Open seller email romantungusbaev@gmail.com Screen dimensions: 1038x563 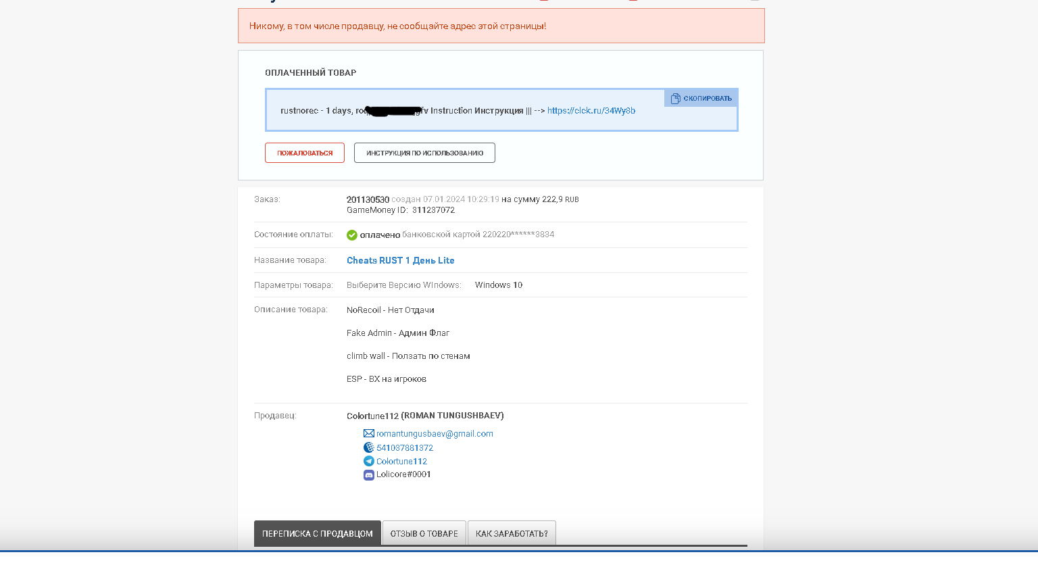(x=435, y=434)
